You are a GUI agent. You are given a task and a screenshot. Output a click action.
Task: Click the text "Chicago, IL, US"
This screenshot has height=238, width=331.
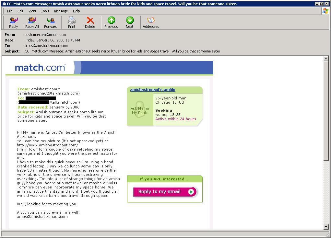pos(170,102)
